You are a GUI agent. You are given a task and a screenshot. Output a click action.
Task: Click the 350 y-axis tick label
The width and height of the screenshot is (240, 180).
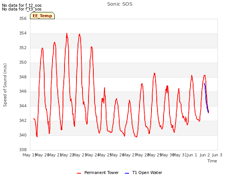click(x=22, y=63)
